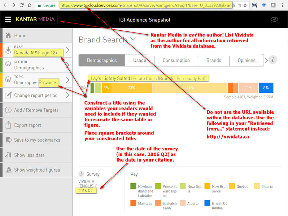Viewport: 288px width, 216px height.
Task: Expand the Topic Geography Province chevron
Action: click(67, 80)
